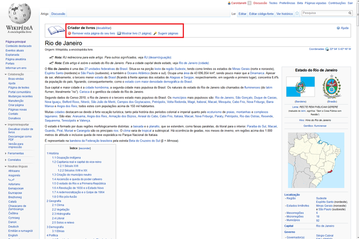This screenshot has height=239, width=359.
Task: Select the Ler view tab
Action: point(233,14)
